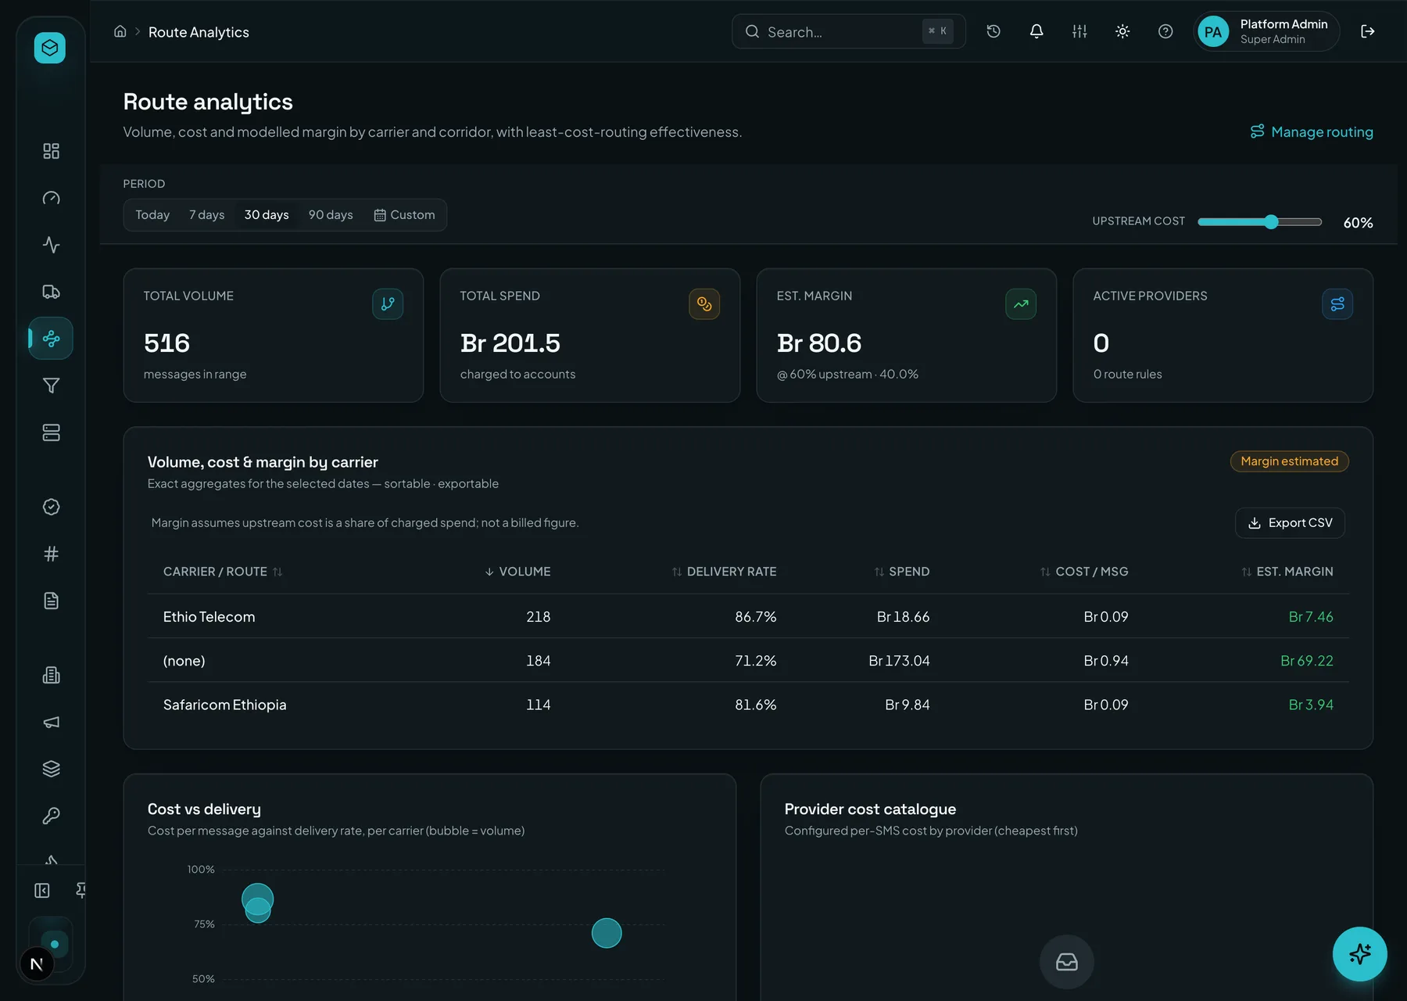
Task: Open the activity pulse sidebar icon
Action: (51, 245)
